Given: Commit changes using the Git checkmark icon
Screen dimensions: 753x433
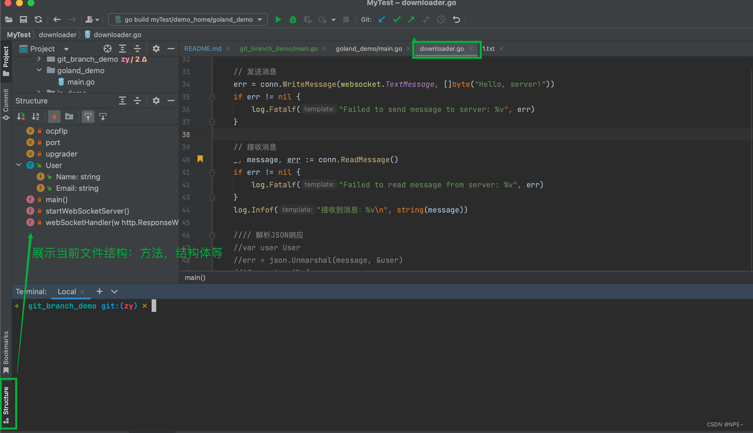Looking at the screenshot, I should pos(397,19).
